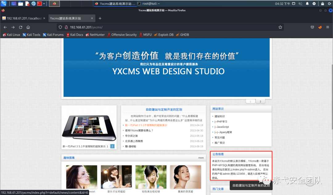The image size is (333, 195).
Task: Select the Firefox taskbar button with the fox icon
Action: click(x=54, y=4)
